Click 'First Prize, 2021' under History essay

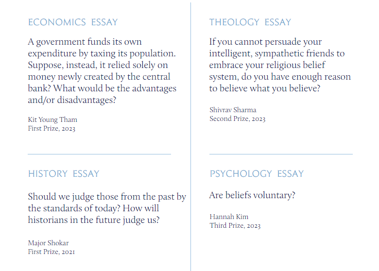(x=51, y=252)
